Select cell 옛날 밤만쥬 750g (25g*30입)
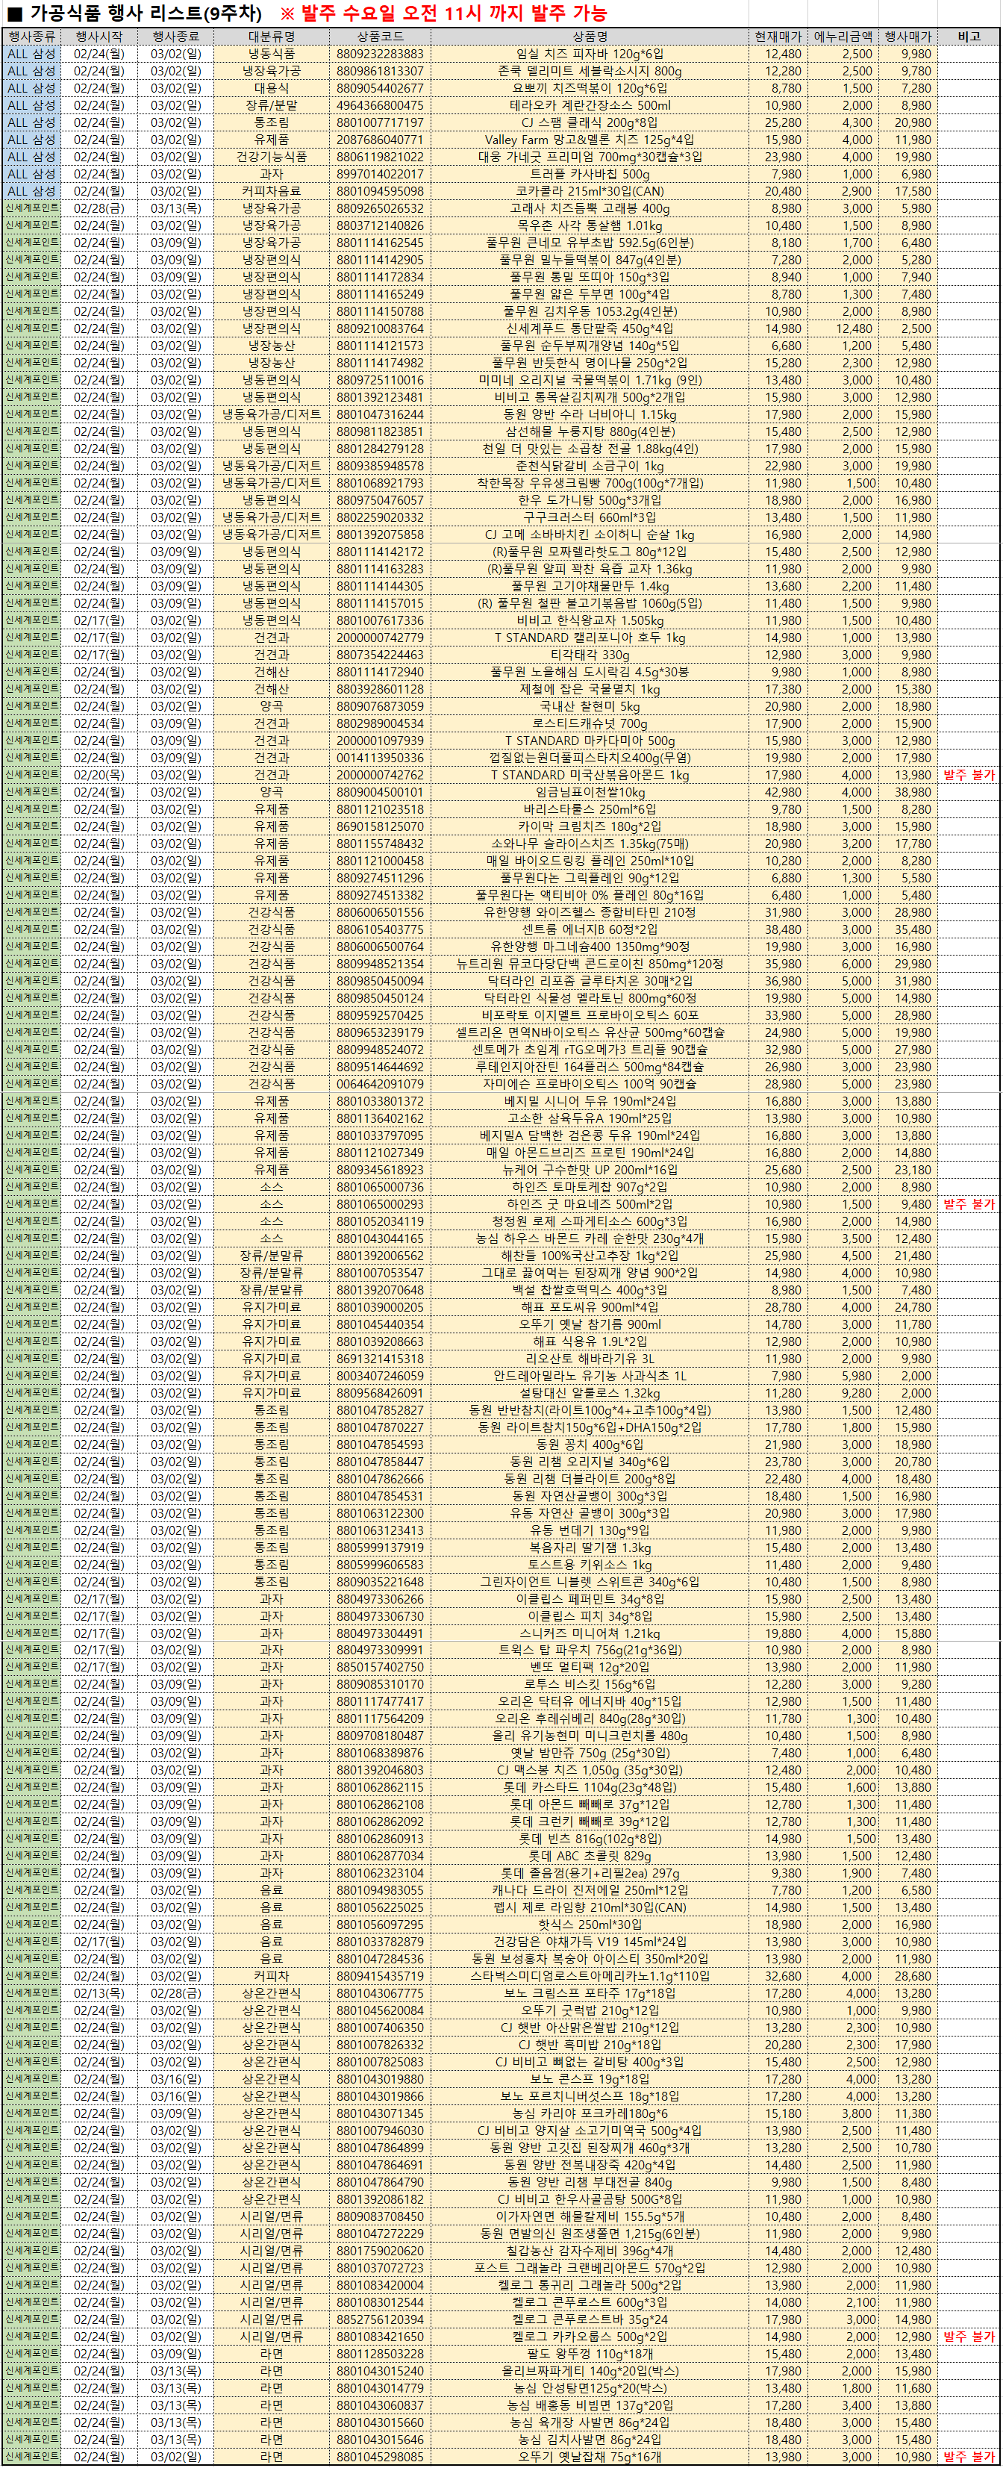The image size is (1003, 2468). (590, 1754)
